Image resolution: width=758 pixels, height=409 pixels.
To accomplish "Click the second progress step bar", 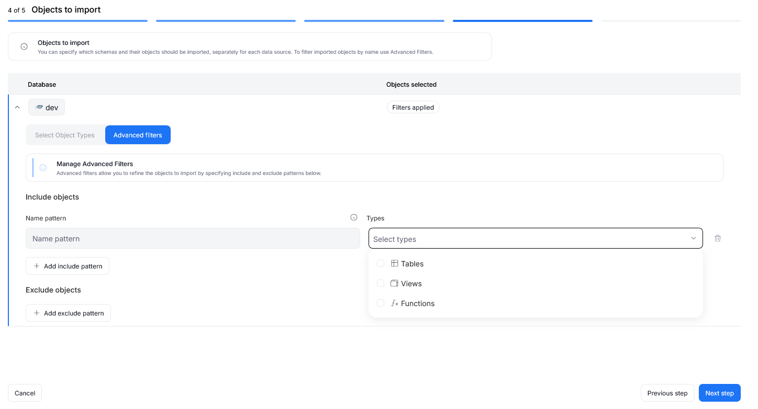I will pyautogui.click(x=226, y=21).
